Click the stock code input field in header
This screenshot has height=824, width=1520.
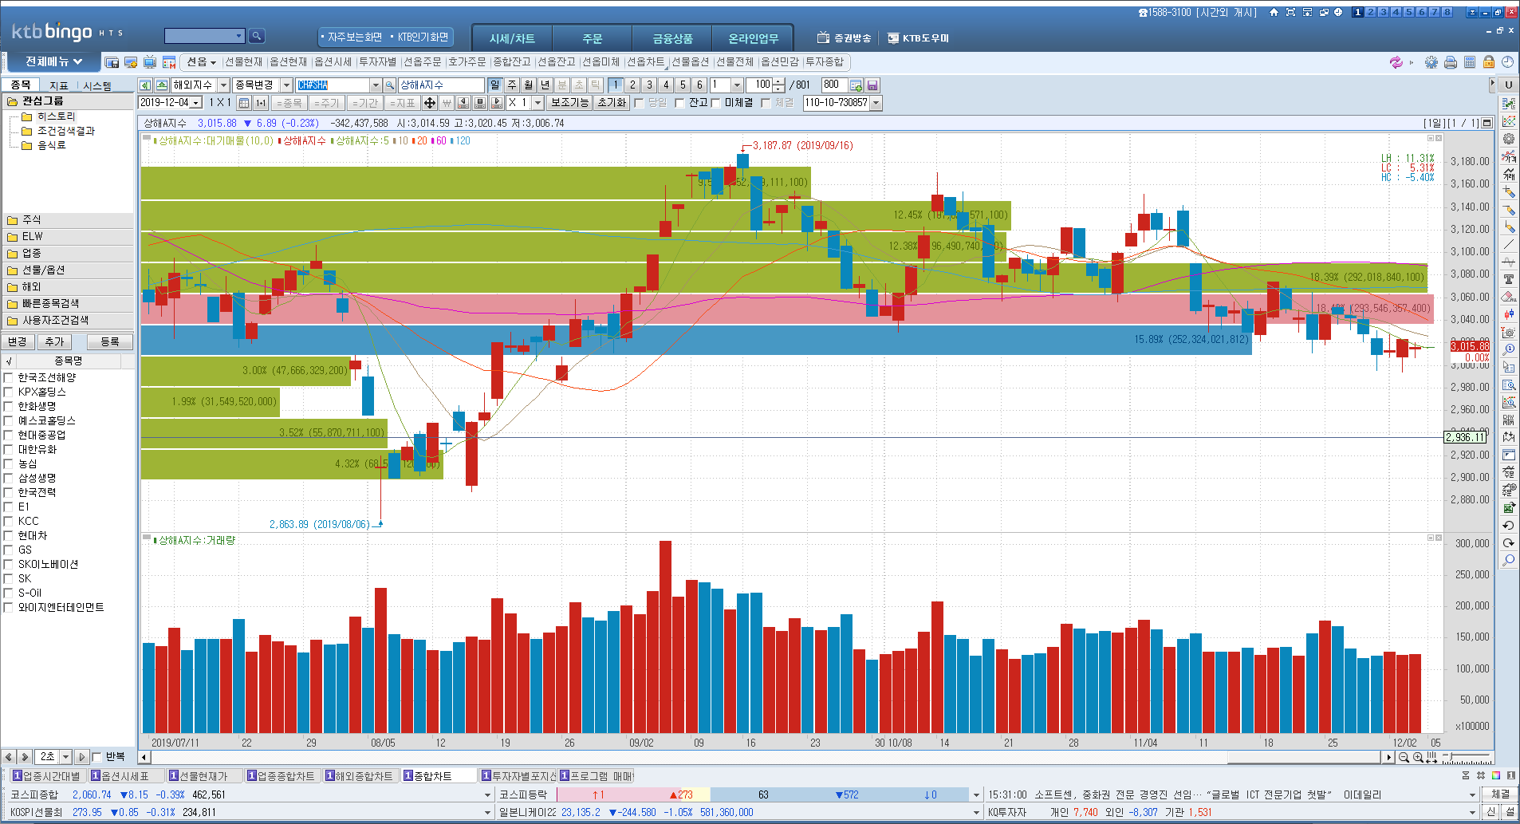[204, 36]
